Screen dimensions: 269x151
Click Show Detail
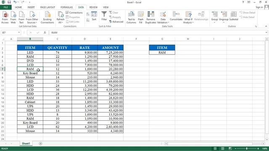point(248,13)
